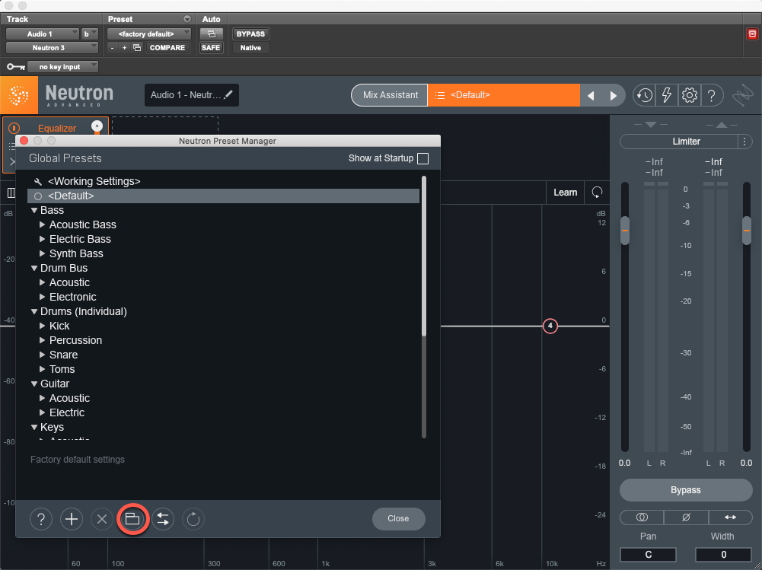The width and height of the screenshot is (762, 570).
Task: Click the iZotope logo at top right
Action: (743, 95)
